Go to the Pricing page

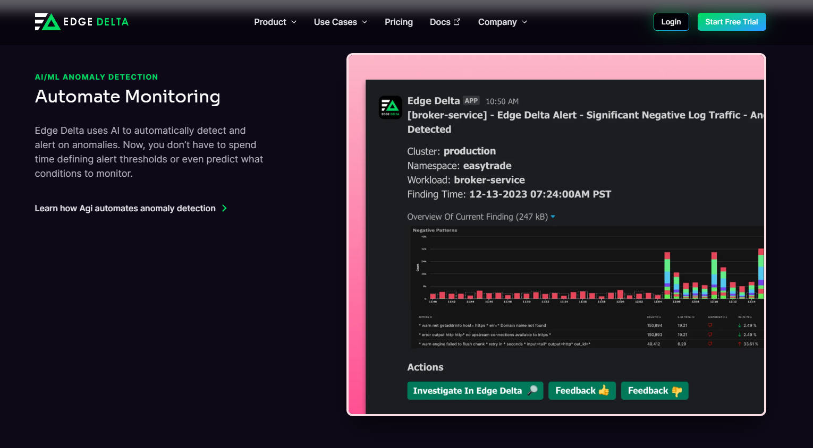pos(399,22)
